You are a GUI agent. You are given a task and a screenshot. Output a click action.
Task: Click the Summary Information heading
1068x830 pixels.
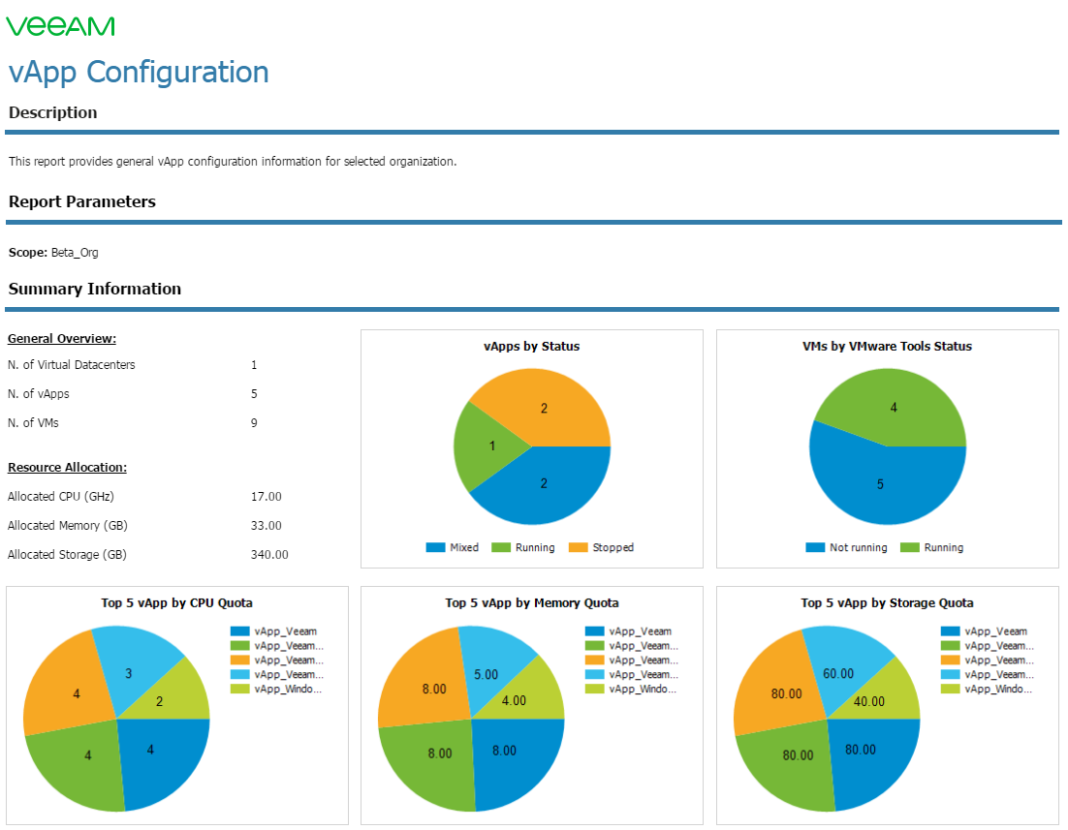pos(95,289)
